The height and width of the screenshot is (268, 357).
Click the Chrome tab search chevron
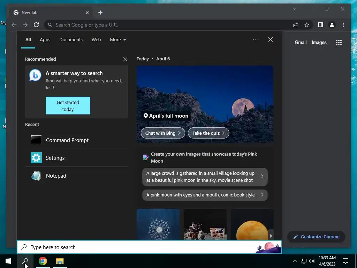coord(294,9)
